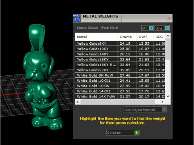Click the 39.05 grams cell

[x=127, y=70]
